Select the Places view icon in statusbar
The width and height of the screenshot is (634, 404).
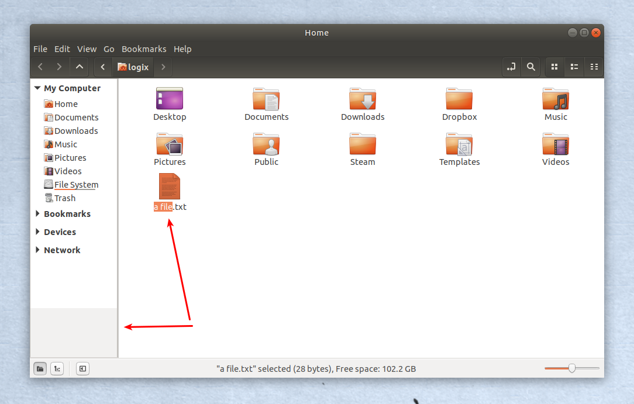40,368
